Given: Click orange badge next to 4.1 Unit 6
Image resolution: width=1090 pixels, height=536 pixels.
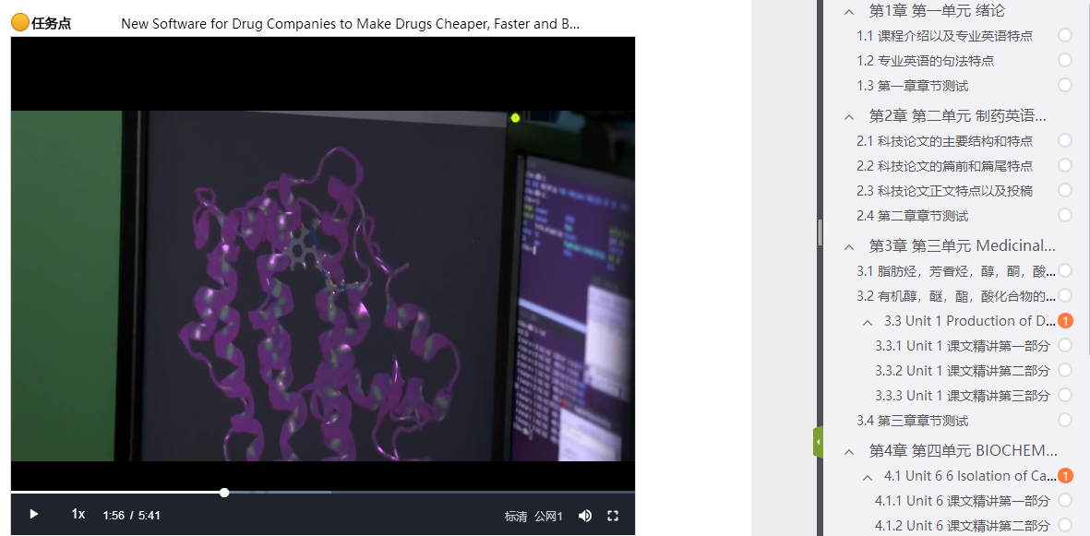Looking at the screenshot, I should pos(1065,476).
